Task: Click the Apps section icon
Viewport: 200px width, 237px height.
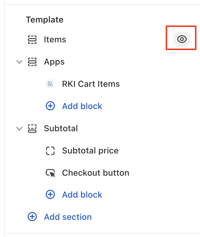Action: point(32,62)
